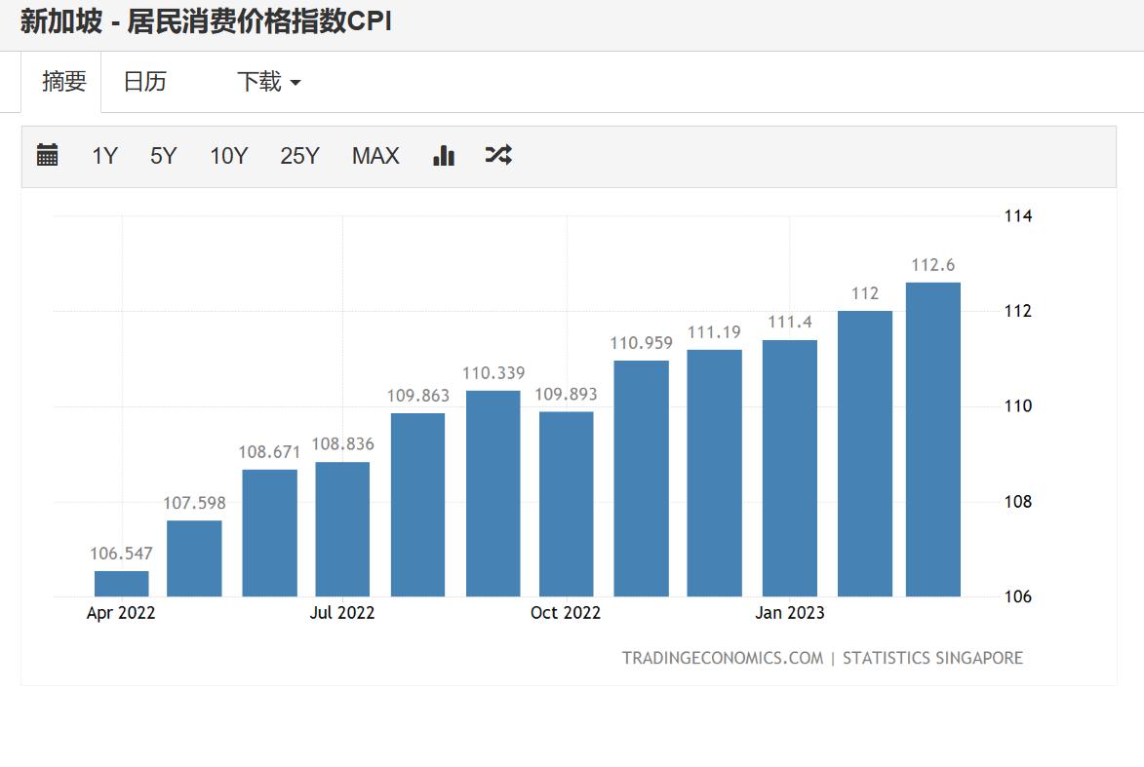Click the TRADINGECONOMICS.COM source link
This screenshot has height=767, width=1144.
pos(723,658)
